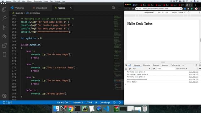This screenshot has width=201, height=113.
Task: Open the Default levels dropdown
Action: coord(182,69)
